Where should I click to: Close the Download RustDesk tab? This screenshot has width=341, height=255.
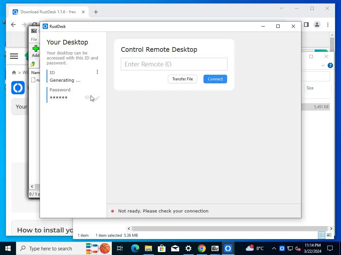[83, 12]
